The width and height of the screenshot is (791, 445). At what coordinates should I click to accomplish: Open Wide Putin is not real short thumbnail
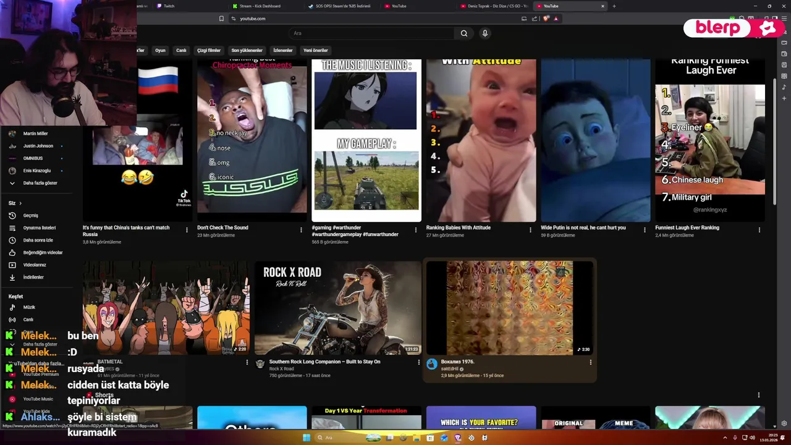(596, 140)
